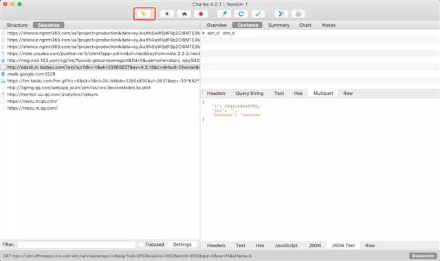The width and height of the screenshot is (440, 261).
Task: Clear the session with the broom icon
Action: [144, 14]
